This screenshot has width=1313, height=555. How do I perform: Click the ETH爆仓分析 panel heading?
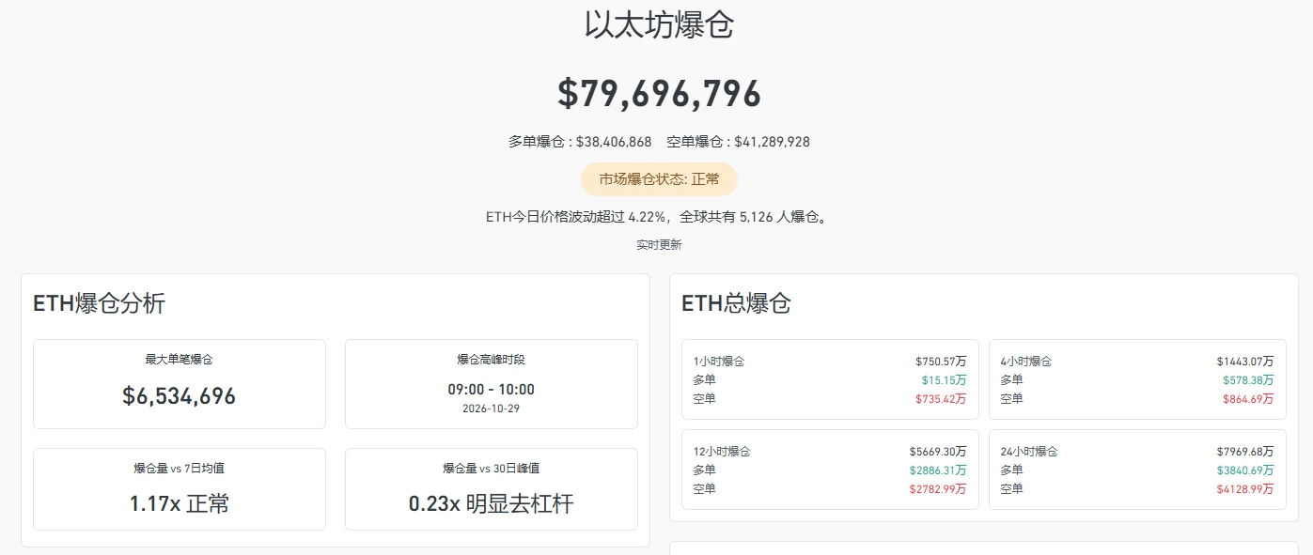[100, 303]
